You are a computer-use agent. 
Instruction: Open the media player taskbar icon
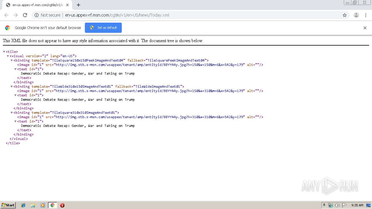43,205
